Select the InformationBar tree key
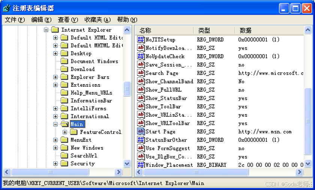This screenshot has width=315, height=190. pyautogui.click(x=91, y=100)
